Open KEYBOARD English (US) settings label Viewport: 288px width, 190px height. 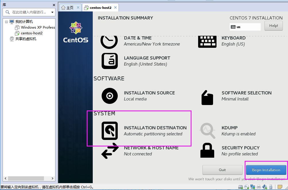(233, 41)
